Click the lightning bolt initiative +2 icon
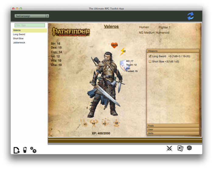 [x=123, y=51]
